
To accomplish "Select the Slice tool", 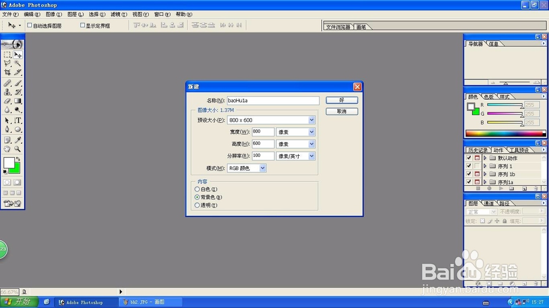I will pos(18,72).
